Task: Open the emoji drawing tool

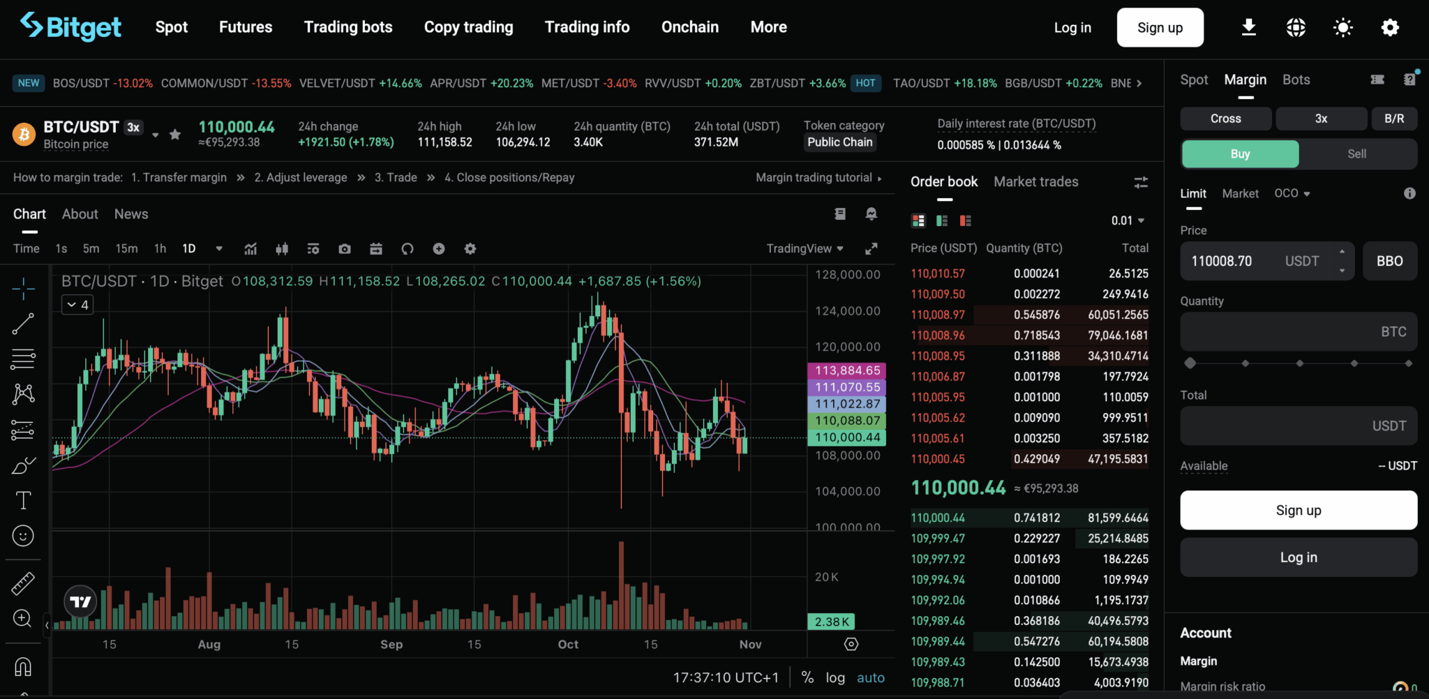Action: pos(23,536)
